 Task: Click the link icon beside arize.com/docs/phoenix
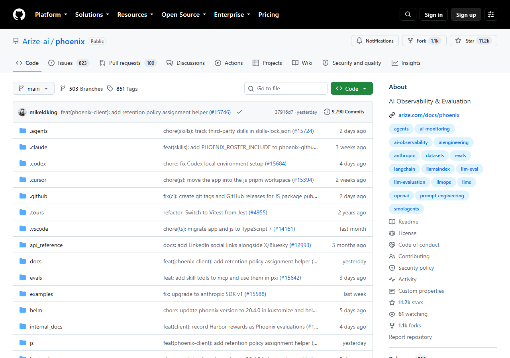392,115
